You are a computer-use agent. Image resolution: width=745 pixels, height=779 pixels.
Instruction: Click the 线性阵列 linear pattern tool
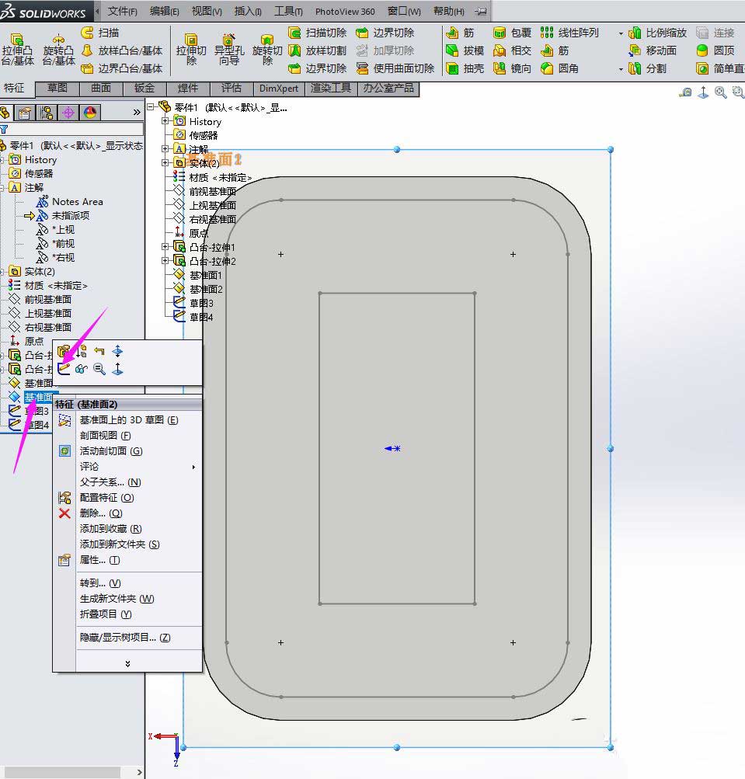[569, 33]
